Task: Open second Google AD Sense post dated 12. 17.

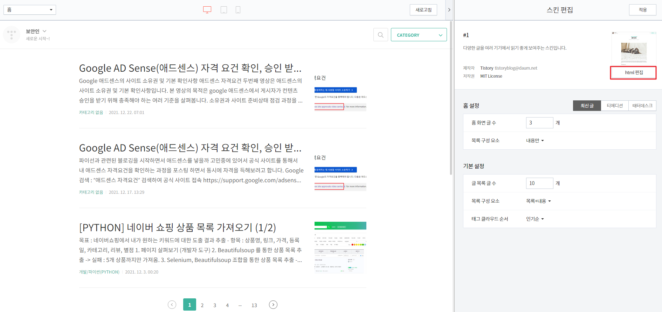Action: click(x=190, y=148)
